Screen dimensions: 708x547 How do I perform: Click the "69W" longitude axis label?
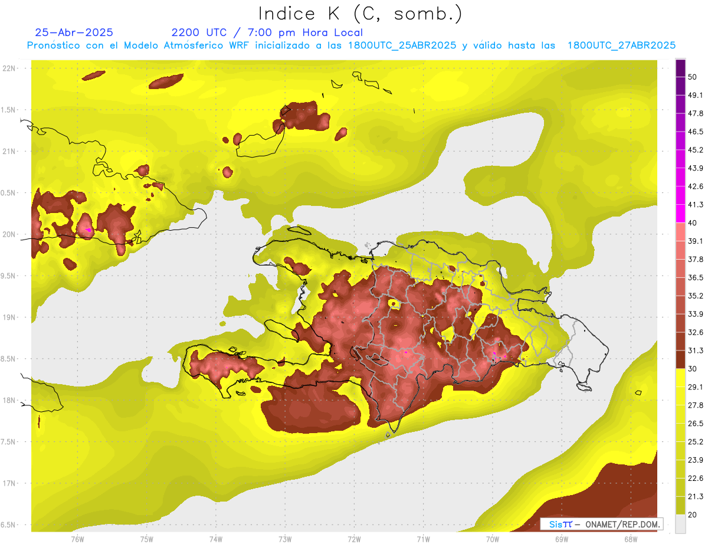561,539
